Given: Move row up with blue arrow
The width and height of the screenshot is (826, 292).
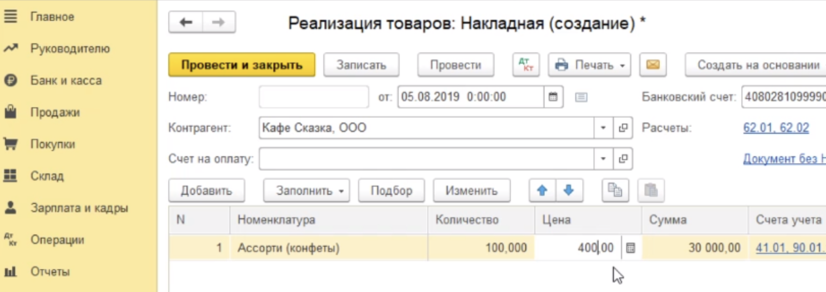Looking at the screenshot, I should pos(542,190).
